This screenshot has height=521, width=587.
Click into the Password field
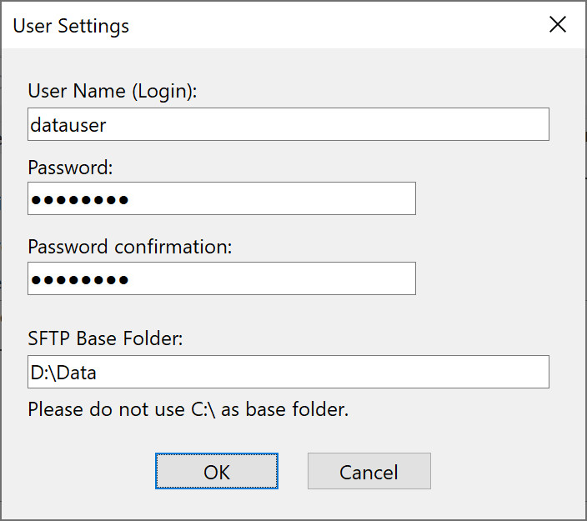(267, 199)
